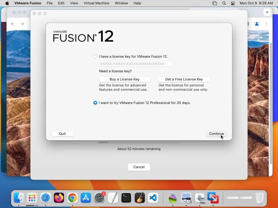The image size is (278, 208).
Task: Open the Window menu
Action: (121, 3)
